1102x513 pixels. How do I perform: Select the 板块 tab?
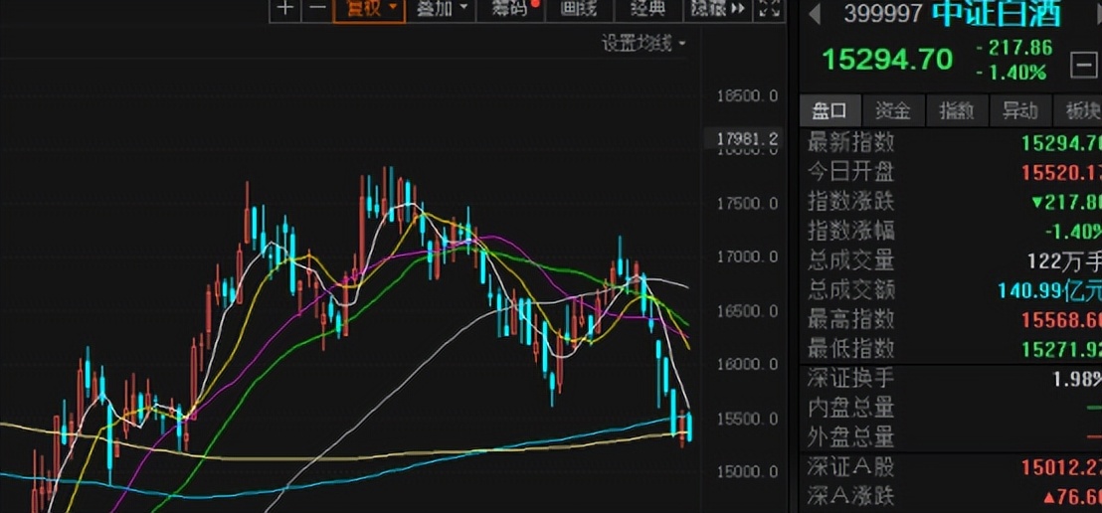[1079, 111]
